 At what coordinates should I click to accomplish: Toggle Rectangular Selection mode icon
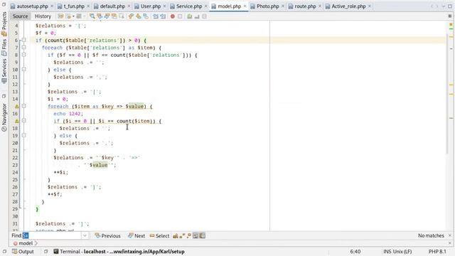coord(122,16)
